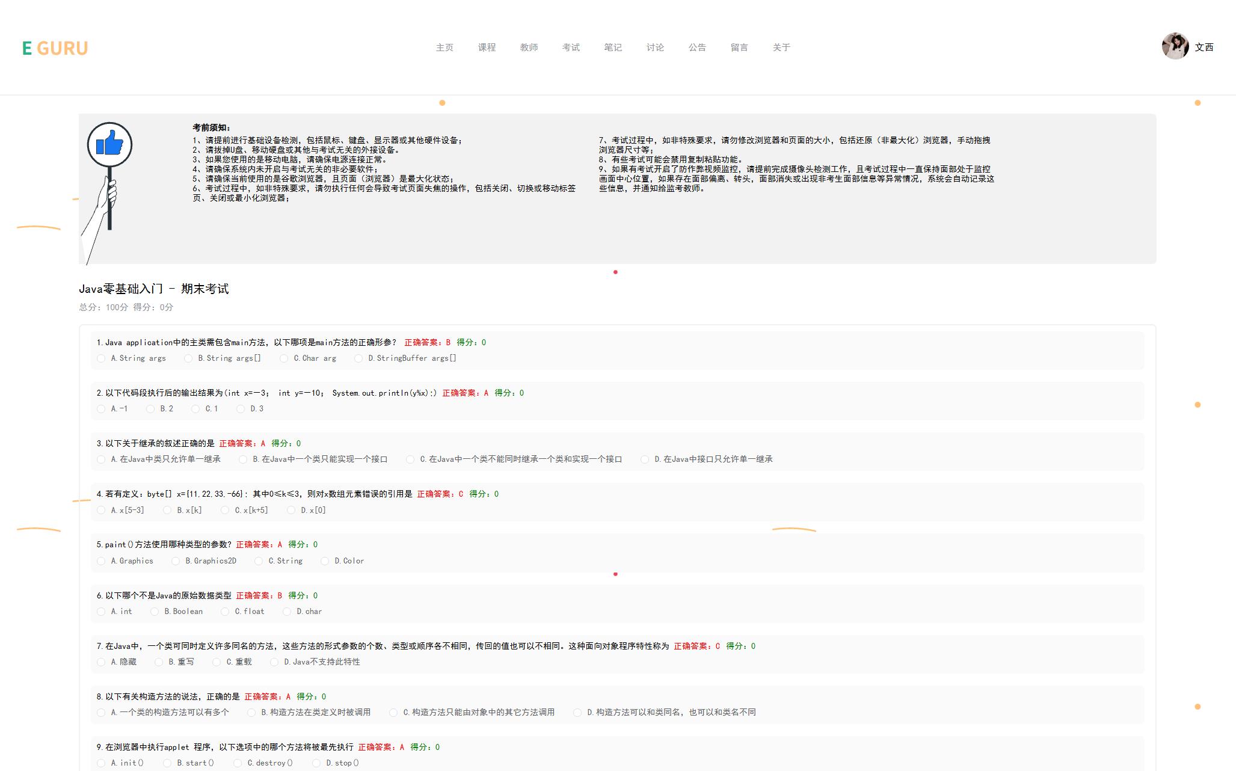This screenshot has width=1236, height=771.
Task: Open the 主页 menu item
Action: (444, 48)
